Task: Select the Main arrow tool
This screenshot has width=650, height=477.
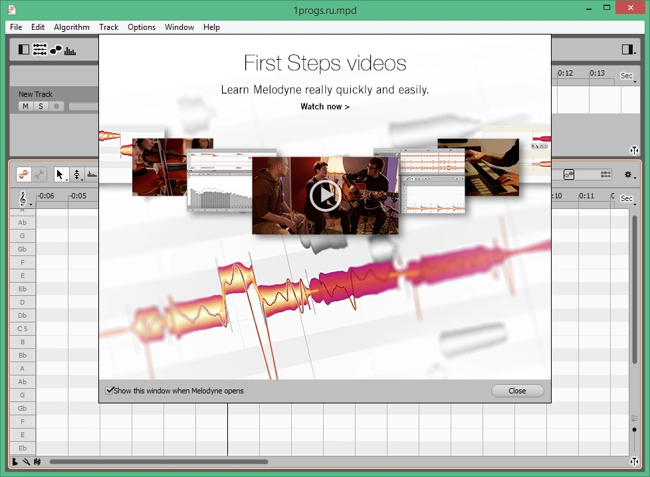Action: 60,174
